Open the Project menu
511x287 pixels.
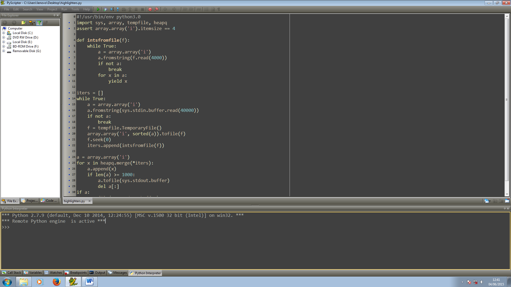click(52, 9)
